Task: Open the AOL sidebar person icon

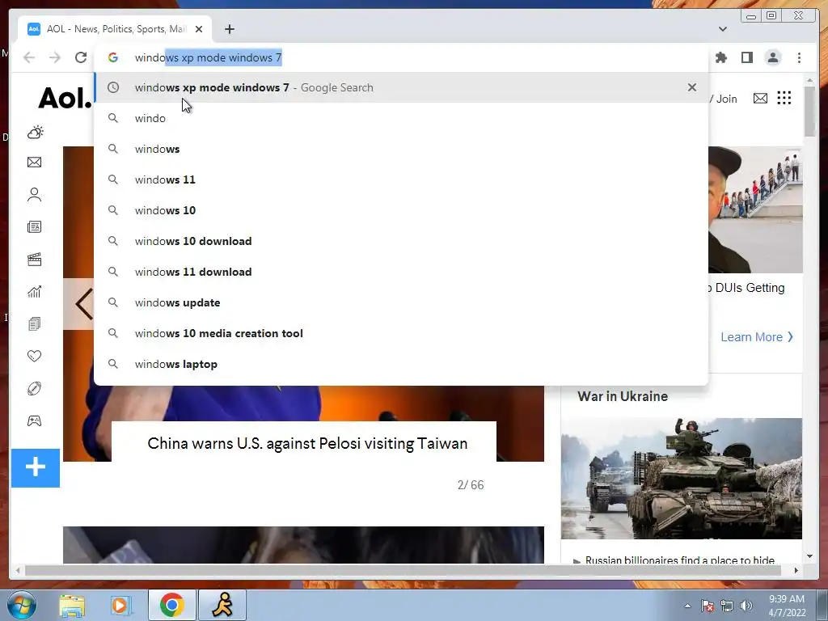Action: click(34, 195)
